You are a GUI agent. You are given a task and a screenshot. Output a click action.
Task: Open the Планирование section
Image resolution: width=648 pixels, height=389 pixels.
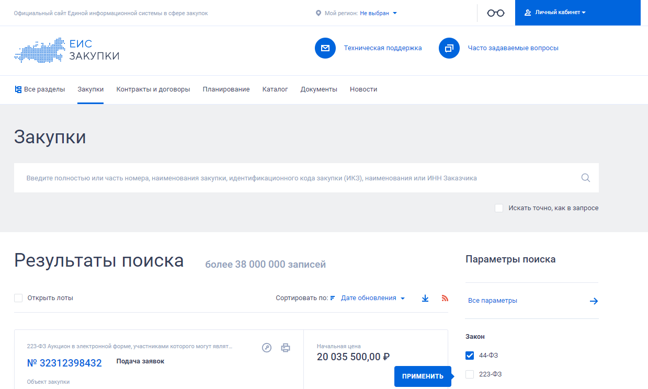(225, 89)
